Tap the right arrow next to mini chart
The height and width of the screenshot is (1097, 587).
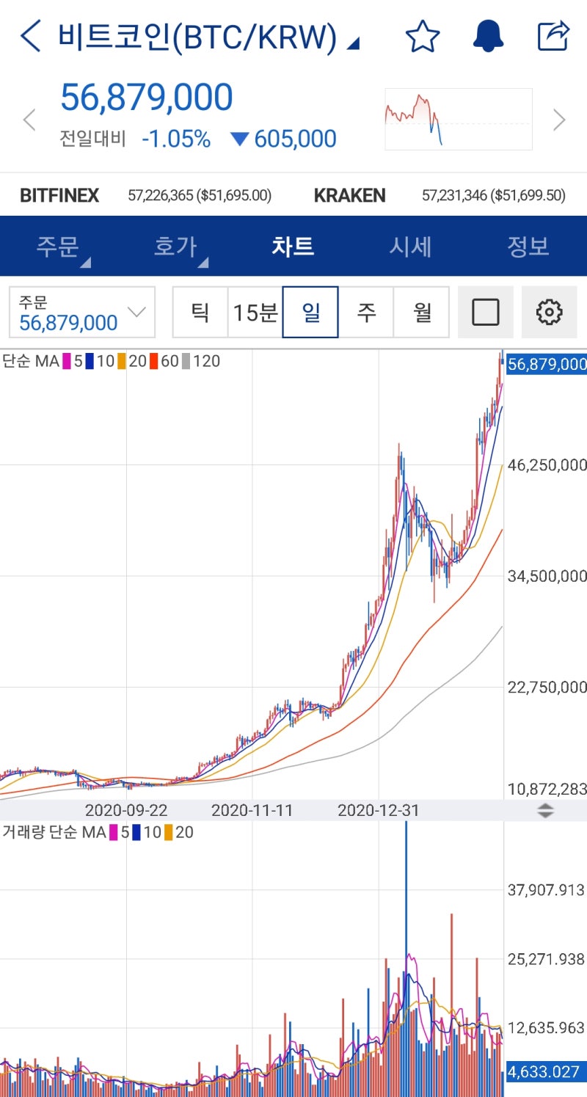pos(559,119)
